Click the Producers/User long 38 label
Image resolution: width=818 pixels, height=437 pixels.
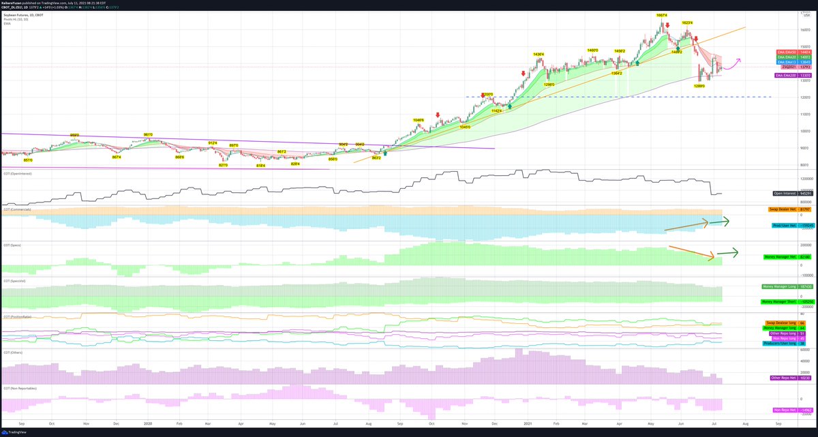point(785,344)
